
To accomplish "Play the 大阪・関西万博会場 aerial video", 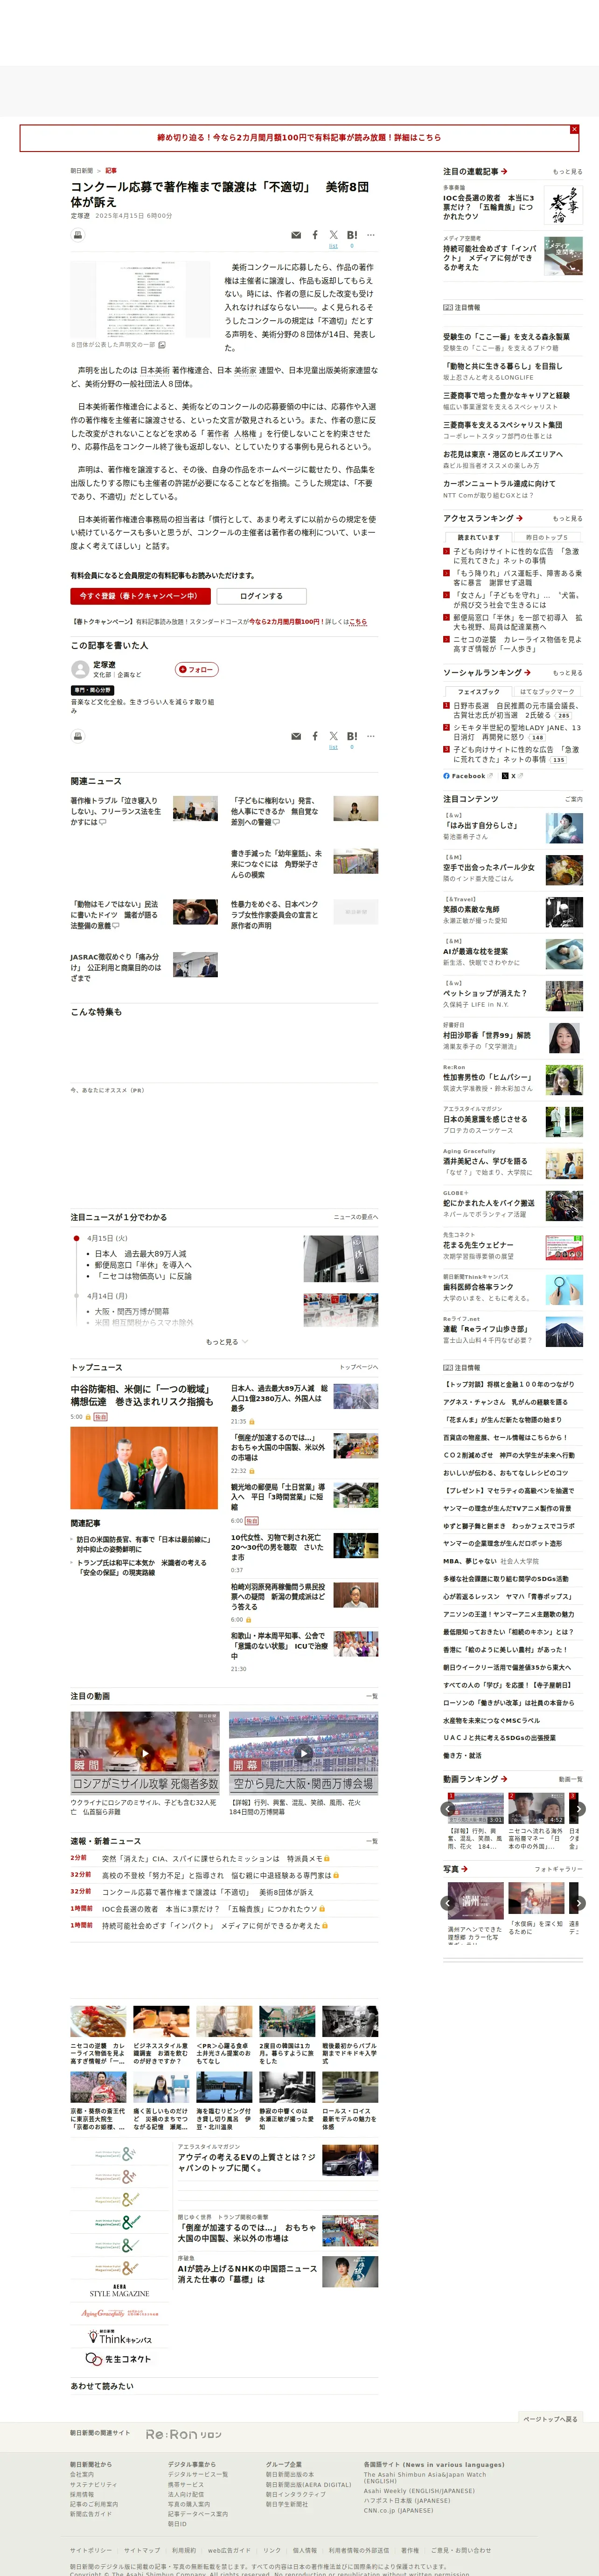I will pos(304,1753).
